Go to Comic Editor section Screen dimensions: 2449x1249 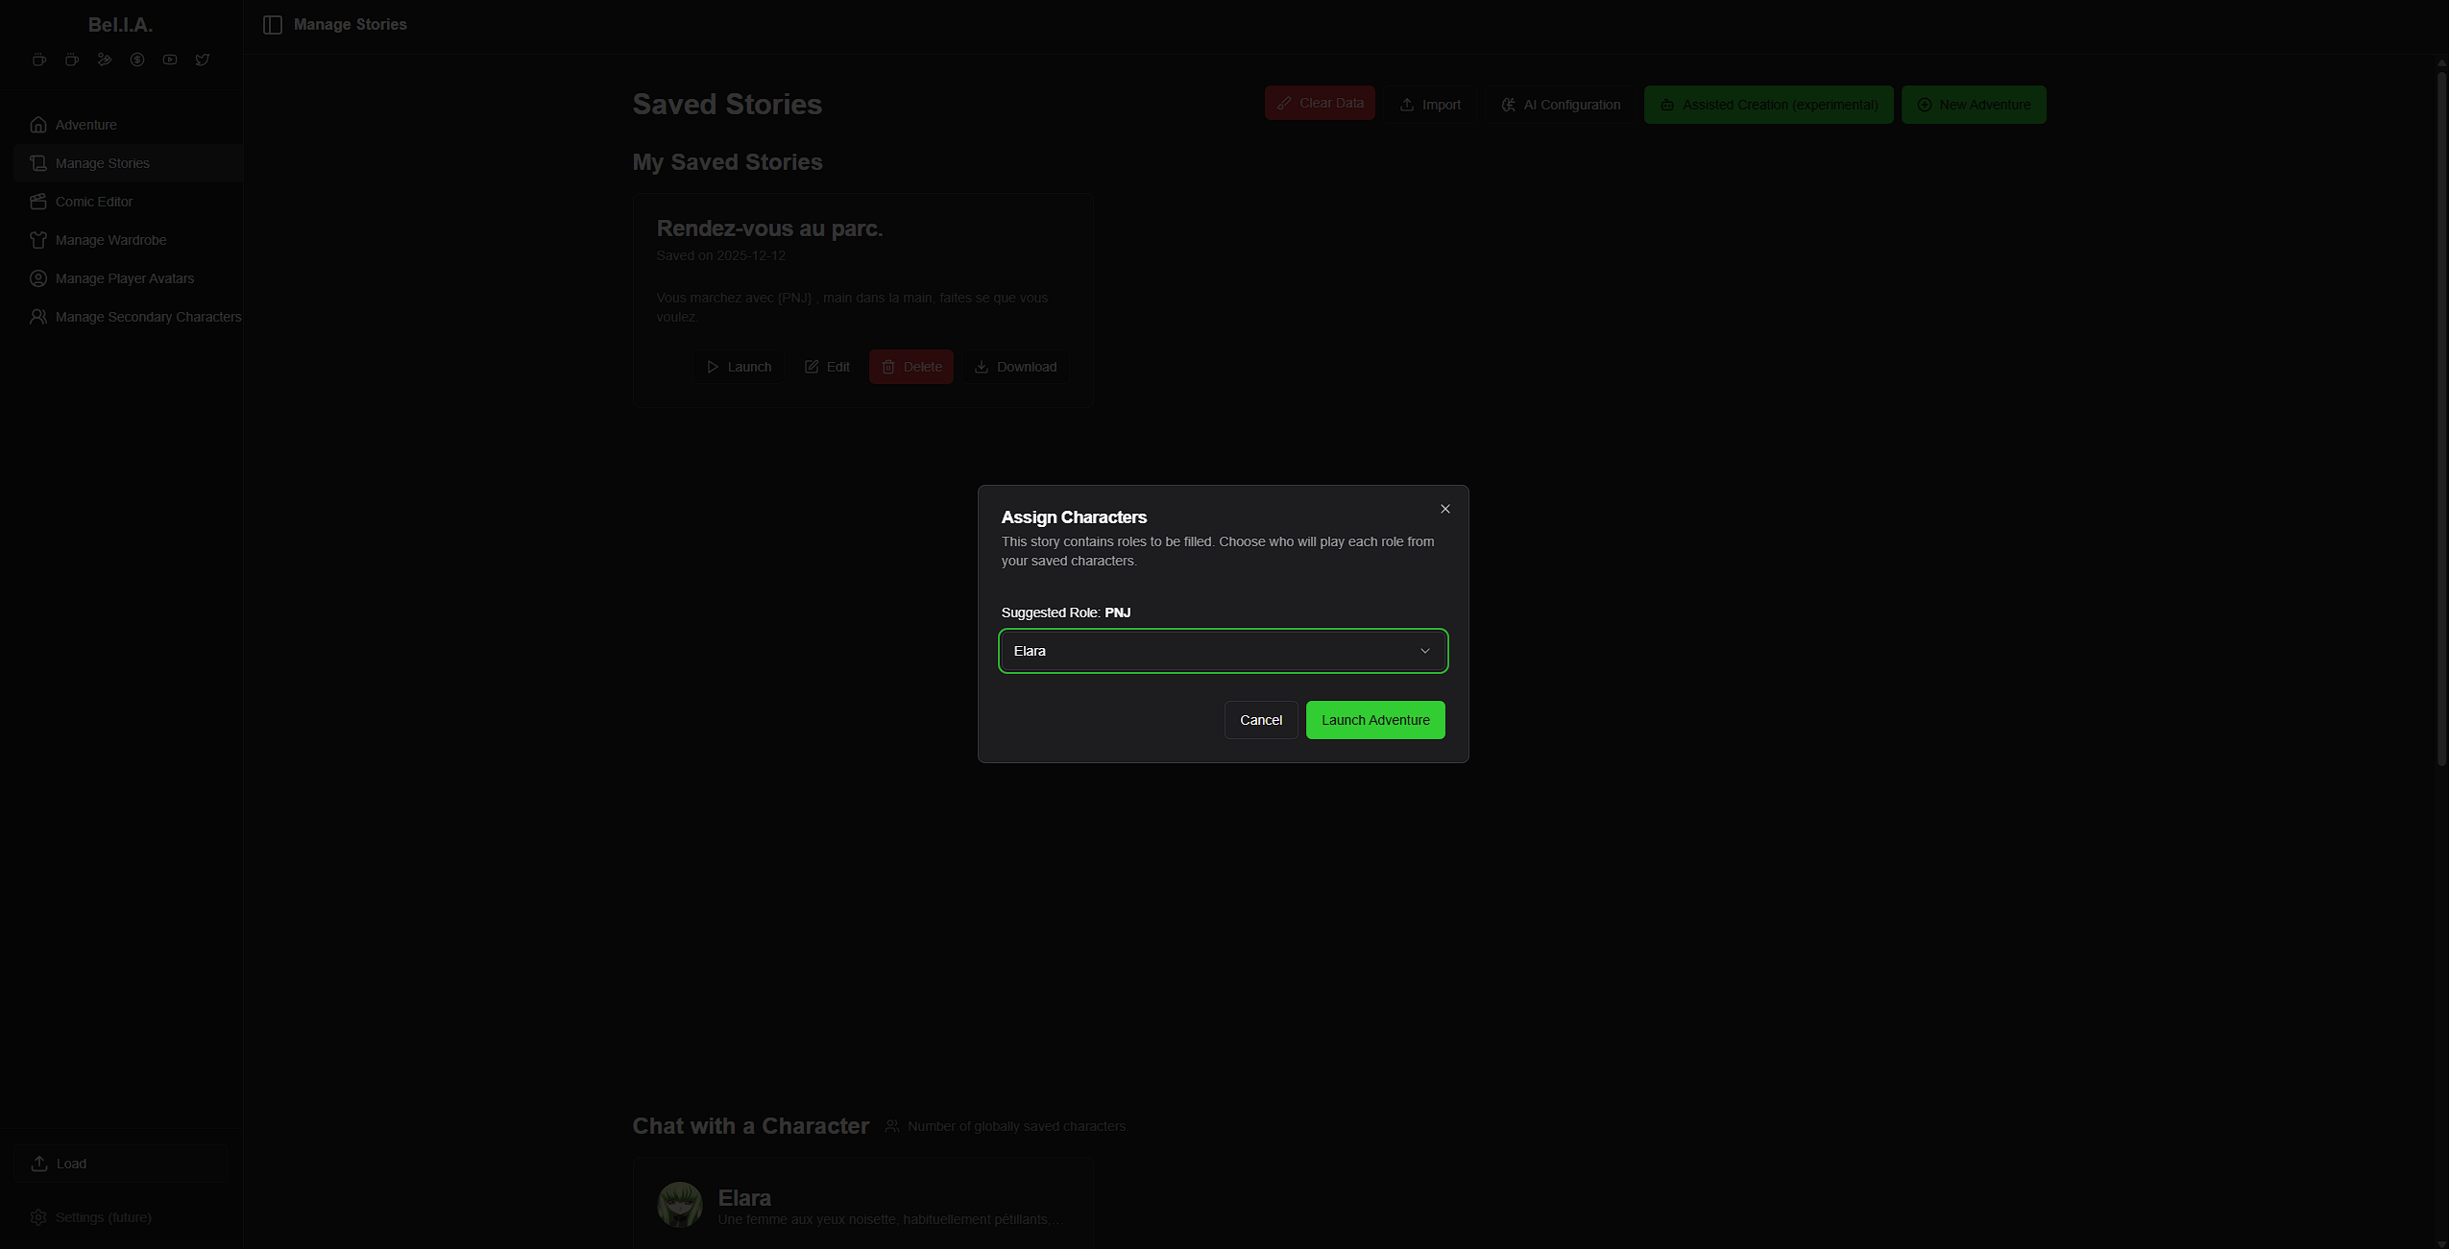click(94, 202)
